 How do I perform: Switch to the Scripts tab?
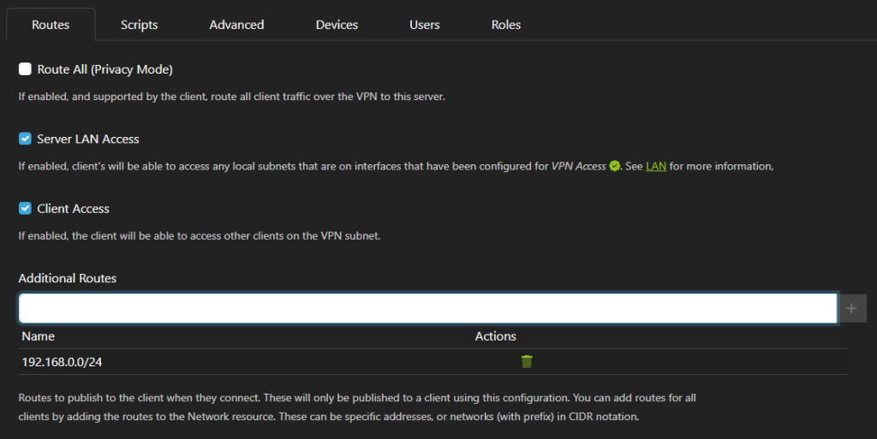coord(140,25)
